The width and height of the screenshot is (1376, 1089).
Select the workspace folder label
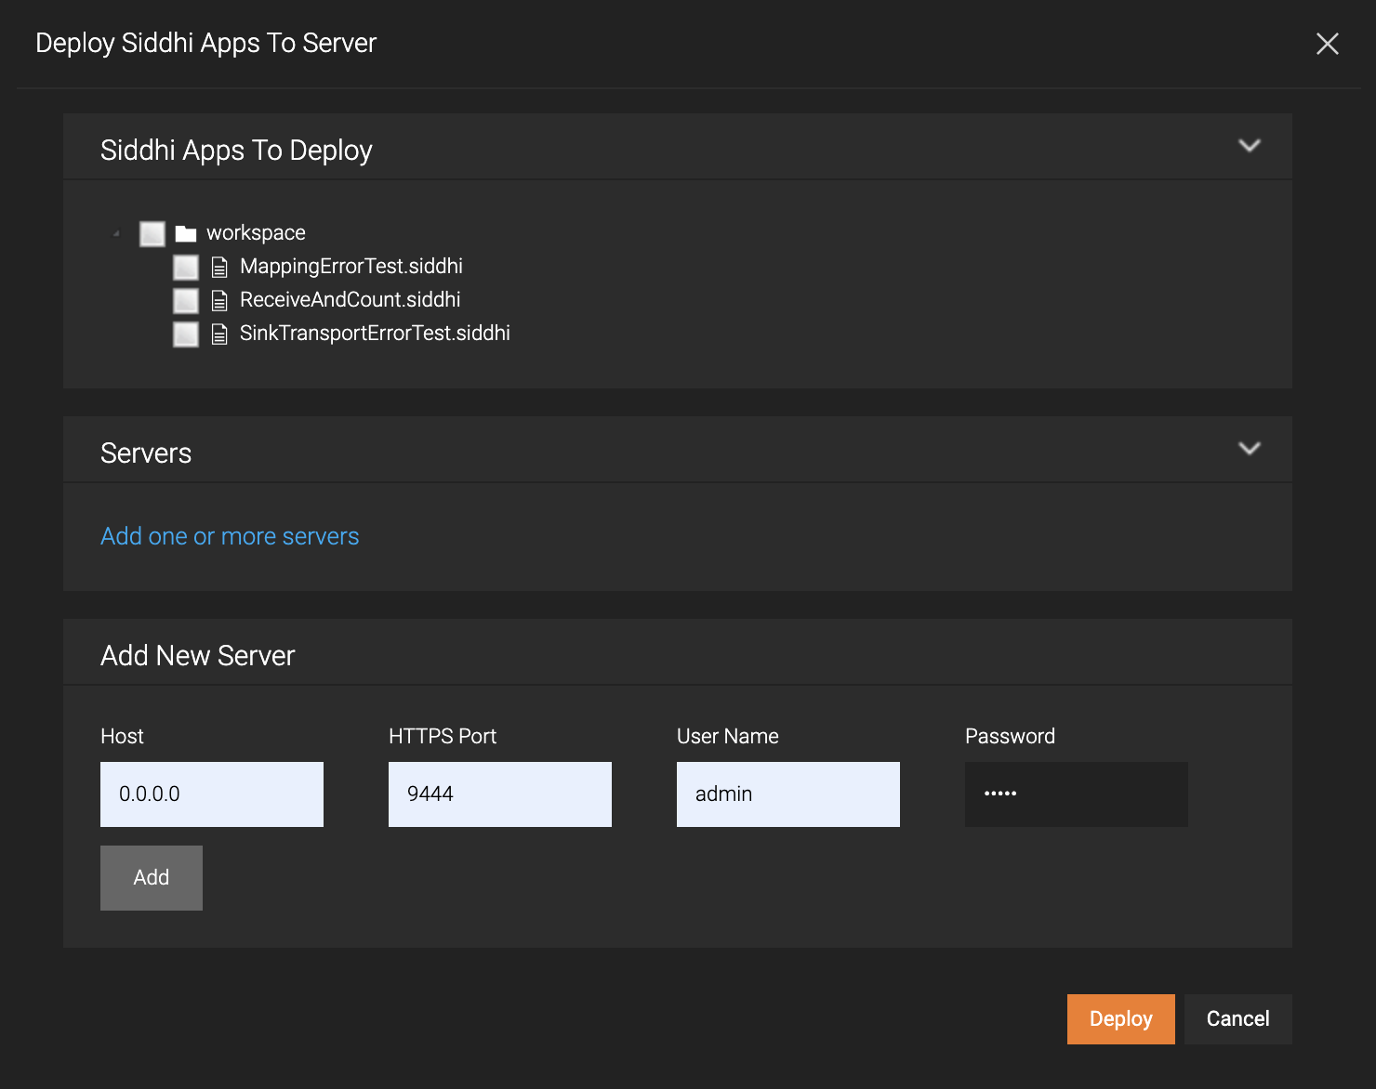coord(256,232)
